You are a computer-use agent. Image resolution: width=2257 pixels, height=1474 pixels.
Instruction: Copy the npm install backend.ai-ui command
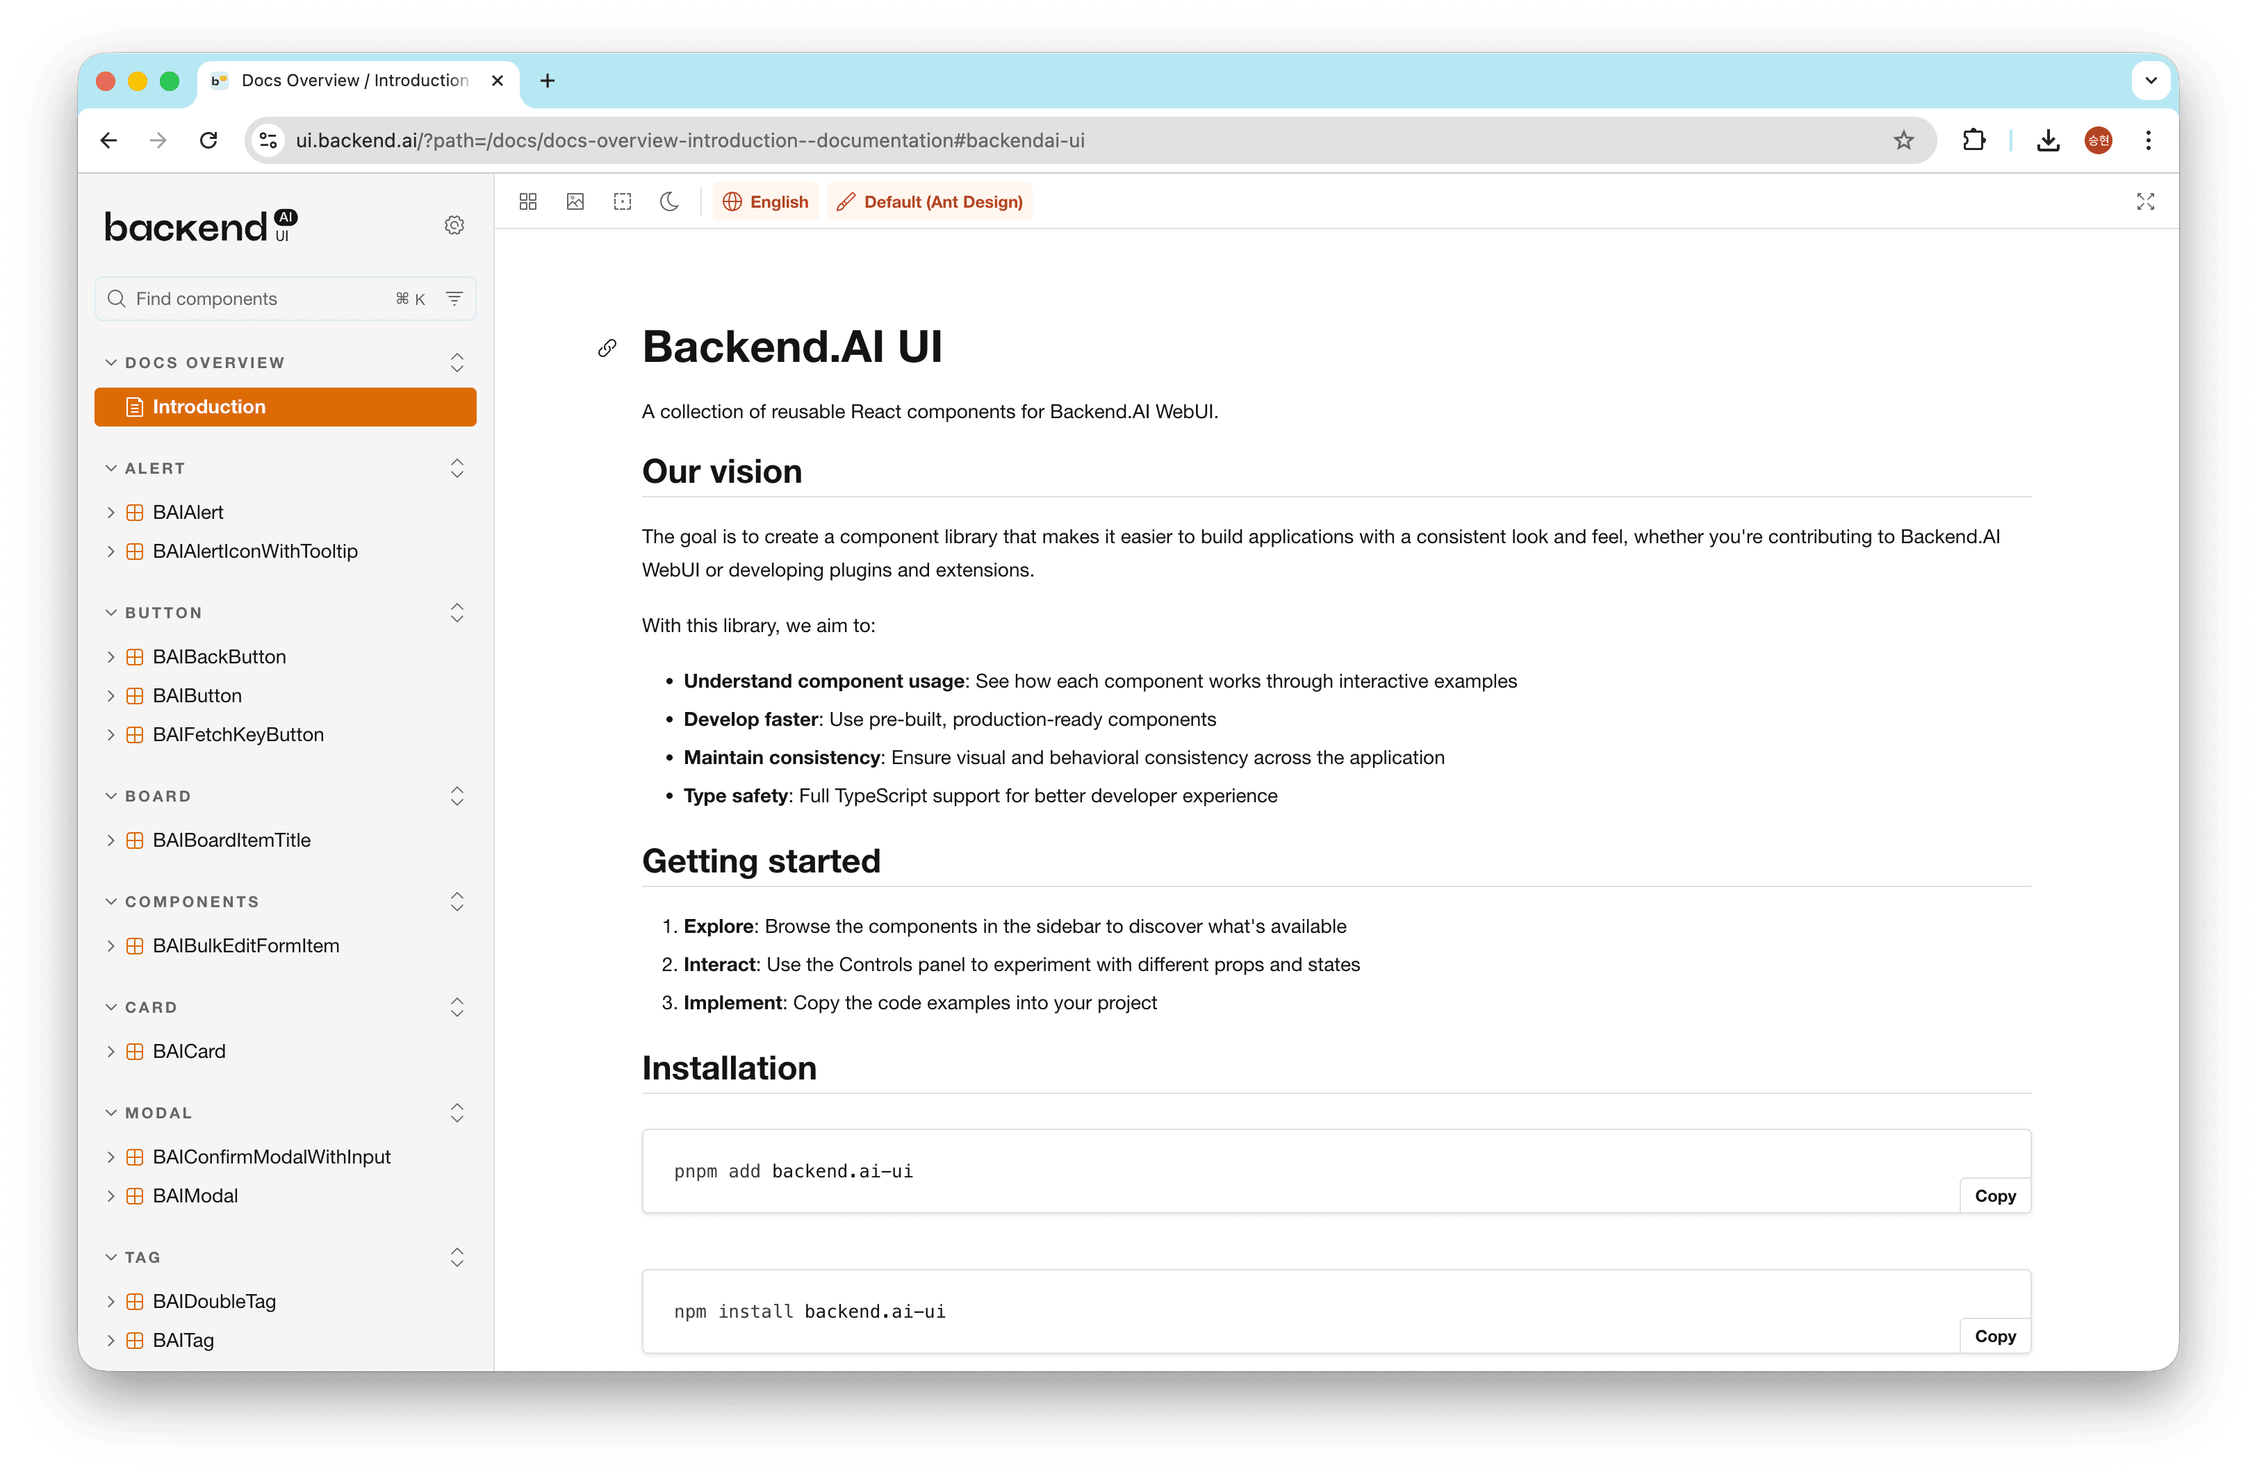tap(1994, 1336)
